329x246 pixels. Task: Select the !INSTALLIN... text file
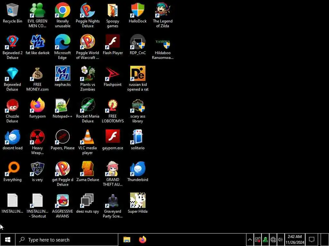click(13, 203)
